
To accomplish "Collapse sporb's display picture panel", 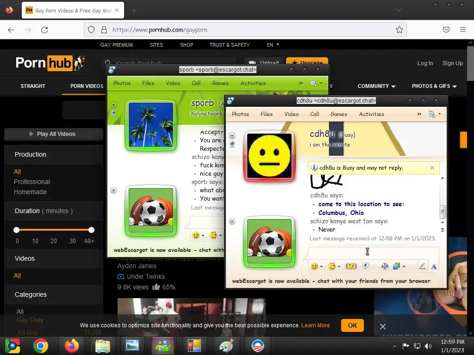I will (x=114, y=105).
